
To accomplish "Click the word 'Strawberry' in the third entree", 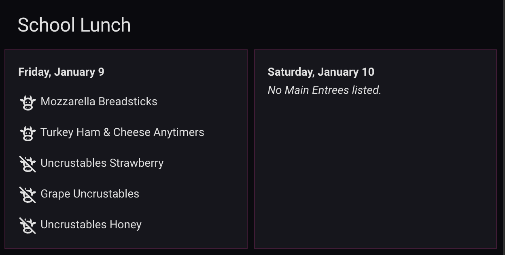I will click(136, 163).
